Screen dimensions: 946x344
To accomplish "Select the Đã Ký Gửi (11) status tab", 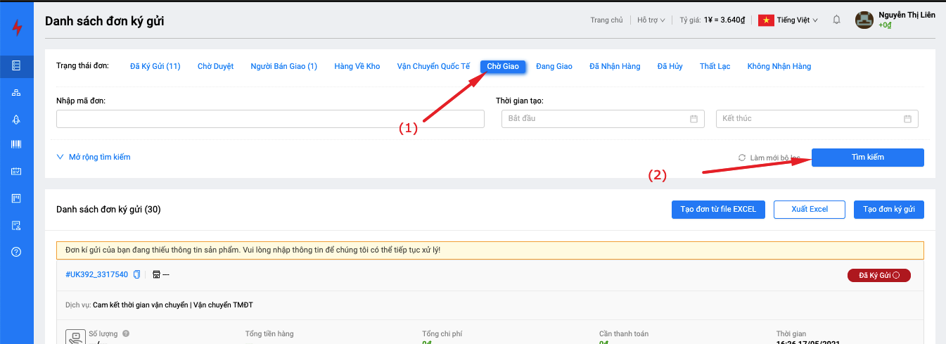I will click(155, 66).
